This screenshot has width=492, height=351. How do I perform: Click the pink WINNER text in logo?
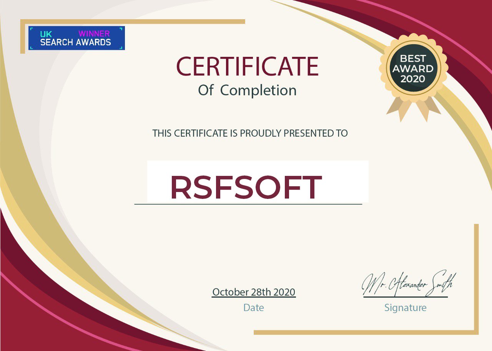[x=94, y=34]
